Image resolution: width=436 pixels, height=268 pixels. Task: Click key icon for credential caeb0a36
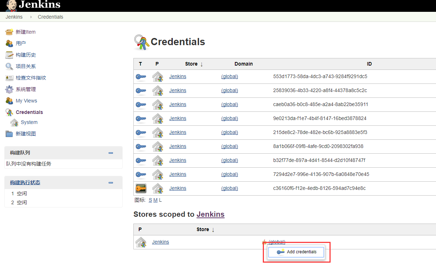click(141, 105)
